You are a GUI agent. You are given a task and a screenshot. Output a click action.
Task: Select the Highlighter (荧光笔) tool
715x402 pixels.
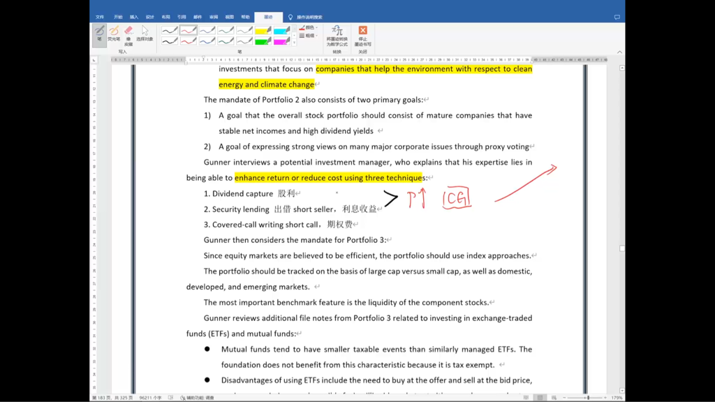coord(114,35)
